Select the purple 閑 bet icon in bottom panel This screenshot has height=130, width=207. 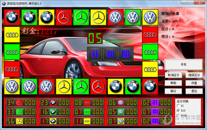click(x=155, y=121)
